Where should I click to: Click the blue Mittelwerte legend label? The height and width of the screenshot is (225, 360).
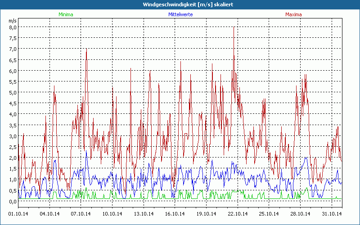[180, 14]
